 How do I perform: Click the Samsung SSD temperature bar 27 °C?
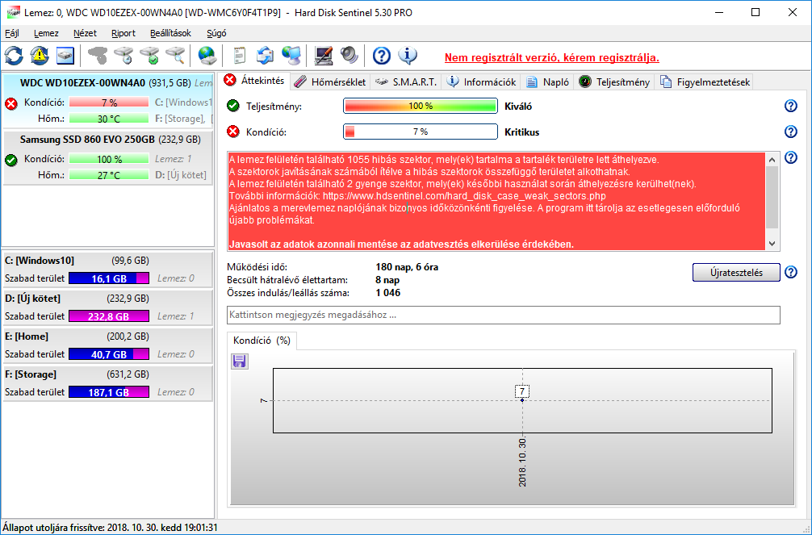109,175
